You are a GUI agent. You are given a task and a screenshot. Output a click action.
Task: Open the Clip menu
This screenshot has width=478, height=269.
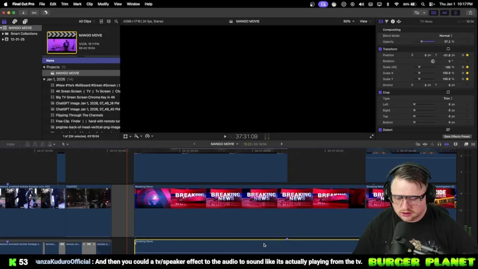pyautogui.click(x=90, y=4)
